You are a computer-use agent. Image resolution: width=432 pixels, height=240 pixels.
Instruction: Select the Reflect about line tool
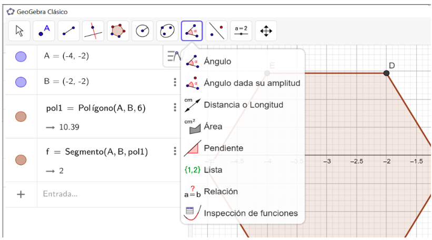217,31
